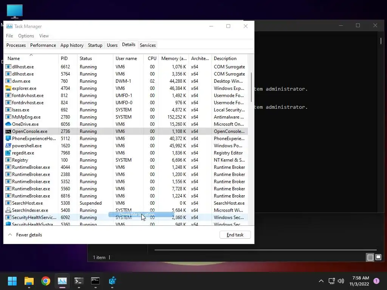Click the dwm.exe process icon
387x290 pixels.
[8, 81]
